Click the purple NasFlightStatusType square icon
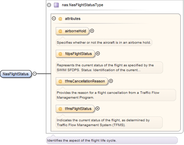The image size is (184, 145). [56, 5]
